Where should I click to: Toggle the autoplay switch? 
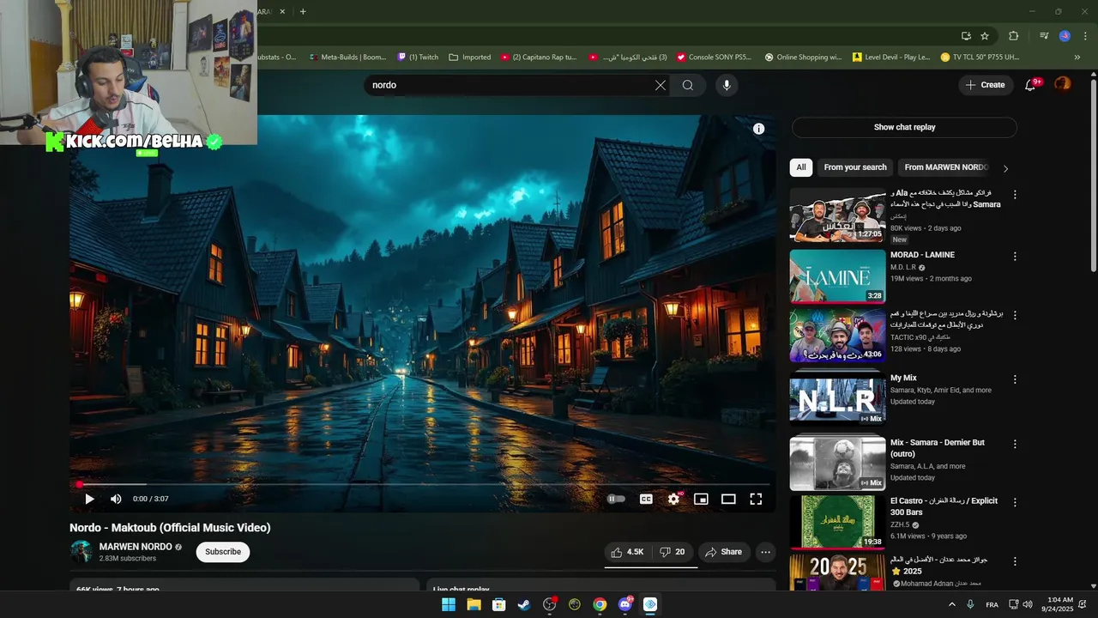[616, 499]
